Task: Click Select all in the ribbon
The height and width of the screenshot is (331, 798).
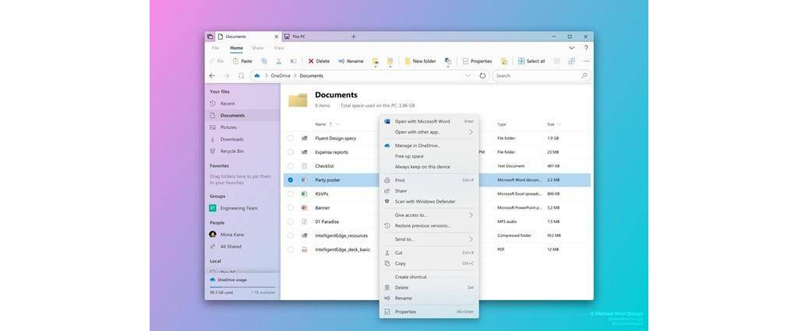Action: pos(531,61)
